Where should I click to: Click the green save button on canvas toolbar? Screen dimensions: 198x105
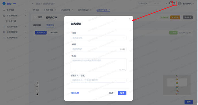[173, 32]
